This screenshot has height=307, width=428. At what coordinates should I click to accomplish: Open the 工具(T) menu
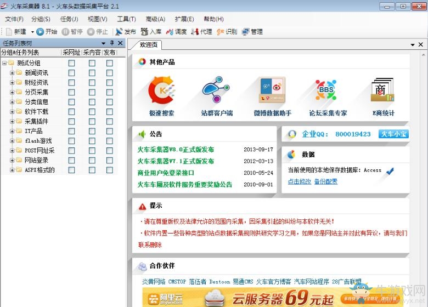pyautogui.click(x=126, y=19)
